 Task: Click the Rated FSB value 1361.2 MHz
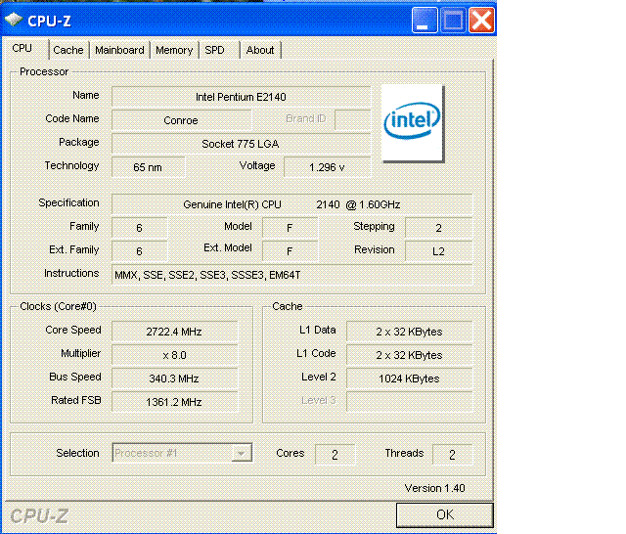pyautogui.click(x=174, y=402)
